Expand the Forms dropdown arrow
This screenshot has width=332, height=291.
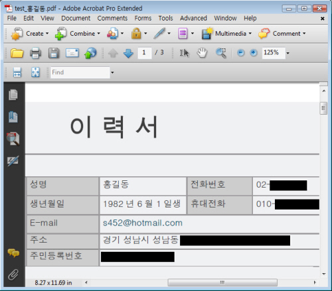(193, 34)
